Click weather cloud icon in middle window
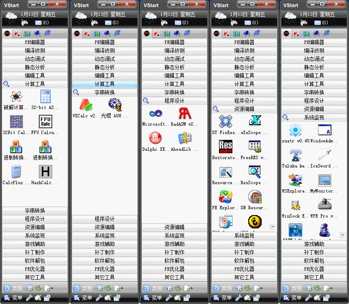This screenshot has width=349, height=304. pos(151,18)
